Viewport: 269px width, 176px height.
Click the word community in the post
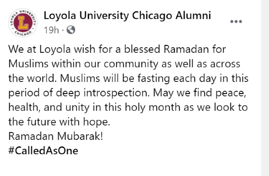pos(131,64)
